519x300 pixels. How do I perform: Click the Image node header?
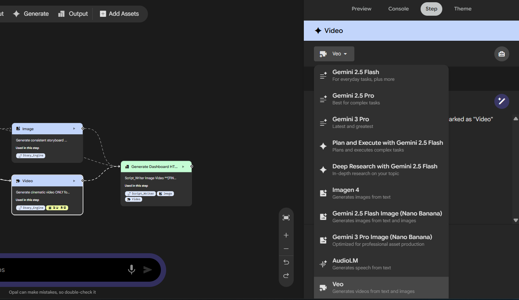click(47, 129)
